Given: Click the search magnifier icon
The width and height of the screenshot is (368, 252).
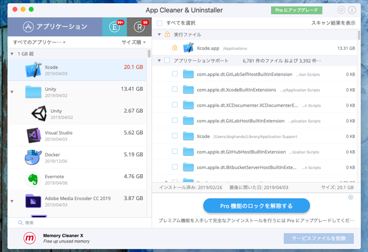Looking at the screenshot, I should tap(21, 223).
